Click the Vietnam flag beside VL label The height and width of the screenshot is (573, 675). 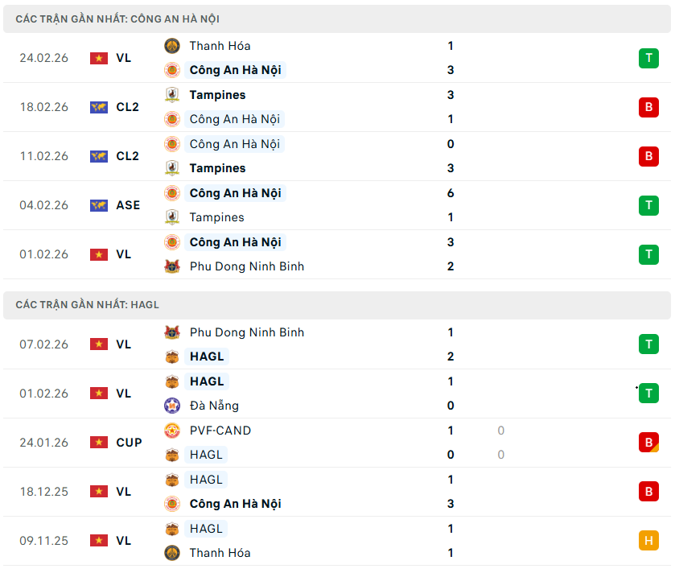point(99,58)
